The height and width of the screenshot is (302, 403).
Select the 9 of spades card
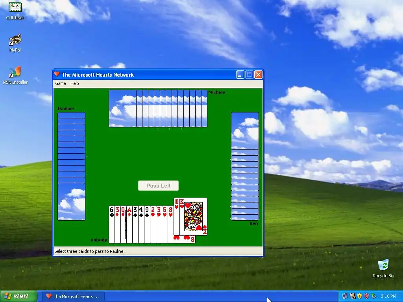click(147, 224)
